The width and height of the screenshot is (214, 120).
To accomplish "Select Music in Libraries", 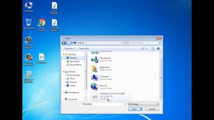I will [x=72, y=79].
